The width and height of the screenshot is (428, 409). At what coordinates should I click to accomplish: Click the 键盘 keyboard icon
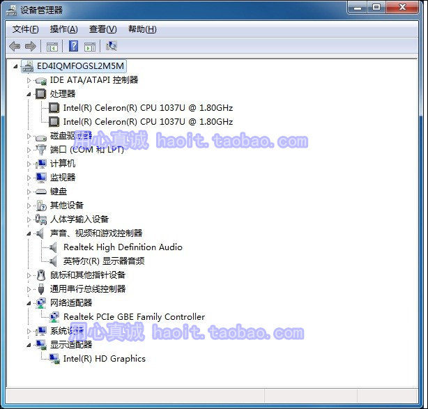click(x=41, y=192)
